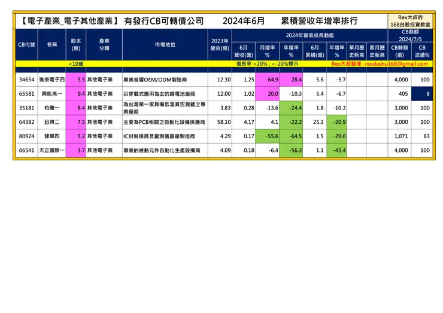The image size is (443, 313).
Task: Click the green cumulative growth cell -45.4
Action: (336, 150)
